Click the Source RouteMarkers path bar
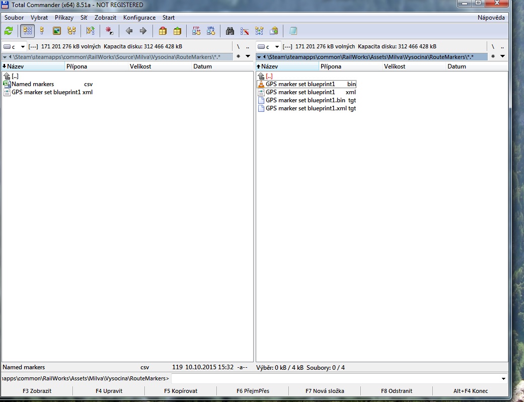524x402 pixels. click(x=117, y=57)
